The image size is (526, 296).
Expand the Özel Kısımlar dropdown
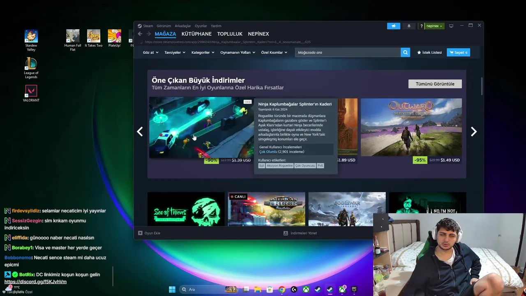(274, 53)
